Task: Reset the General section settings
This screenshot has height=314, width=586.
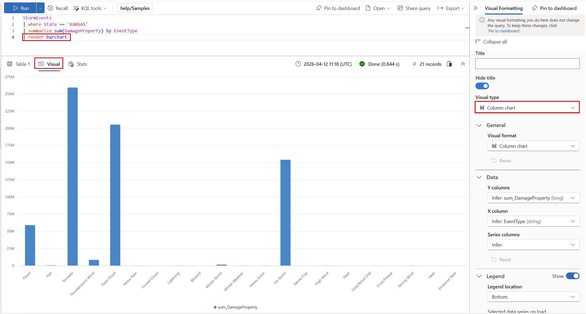Action: pyautogui.click(x=501, y=161)
